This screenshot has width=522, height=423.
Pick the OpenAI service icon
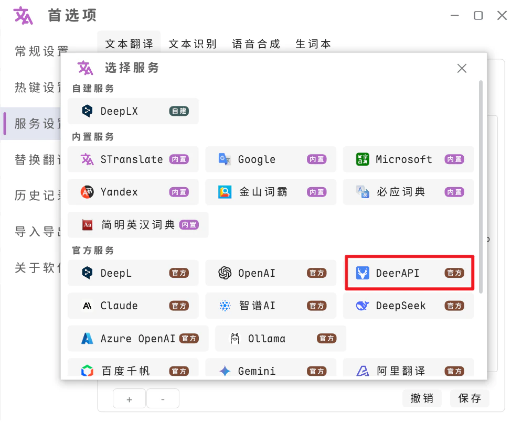225,273
